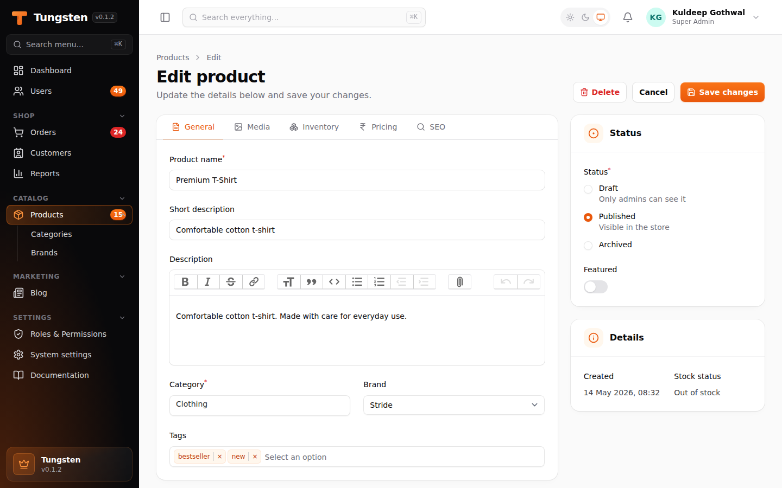This screenshot has height=488, width=782.
Task: Attach a file using the paperclip icon
Action: tap(459, 282)
